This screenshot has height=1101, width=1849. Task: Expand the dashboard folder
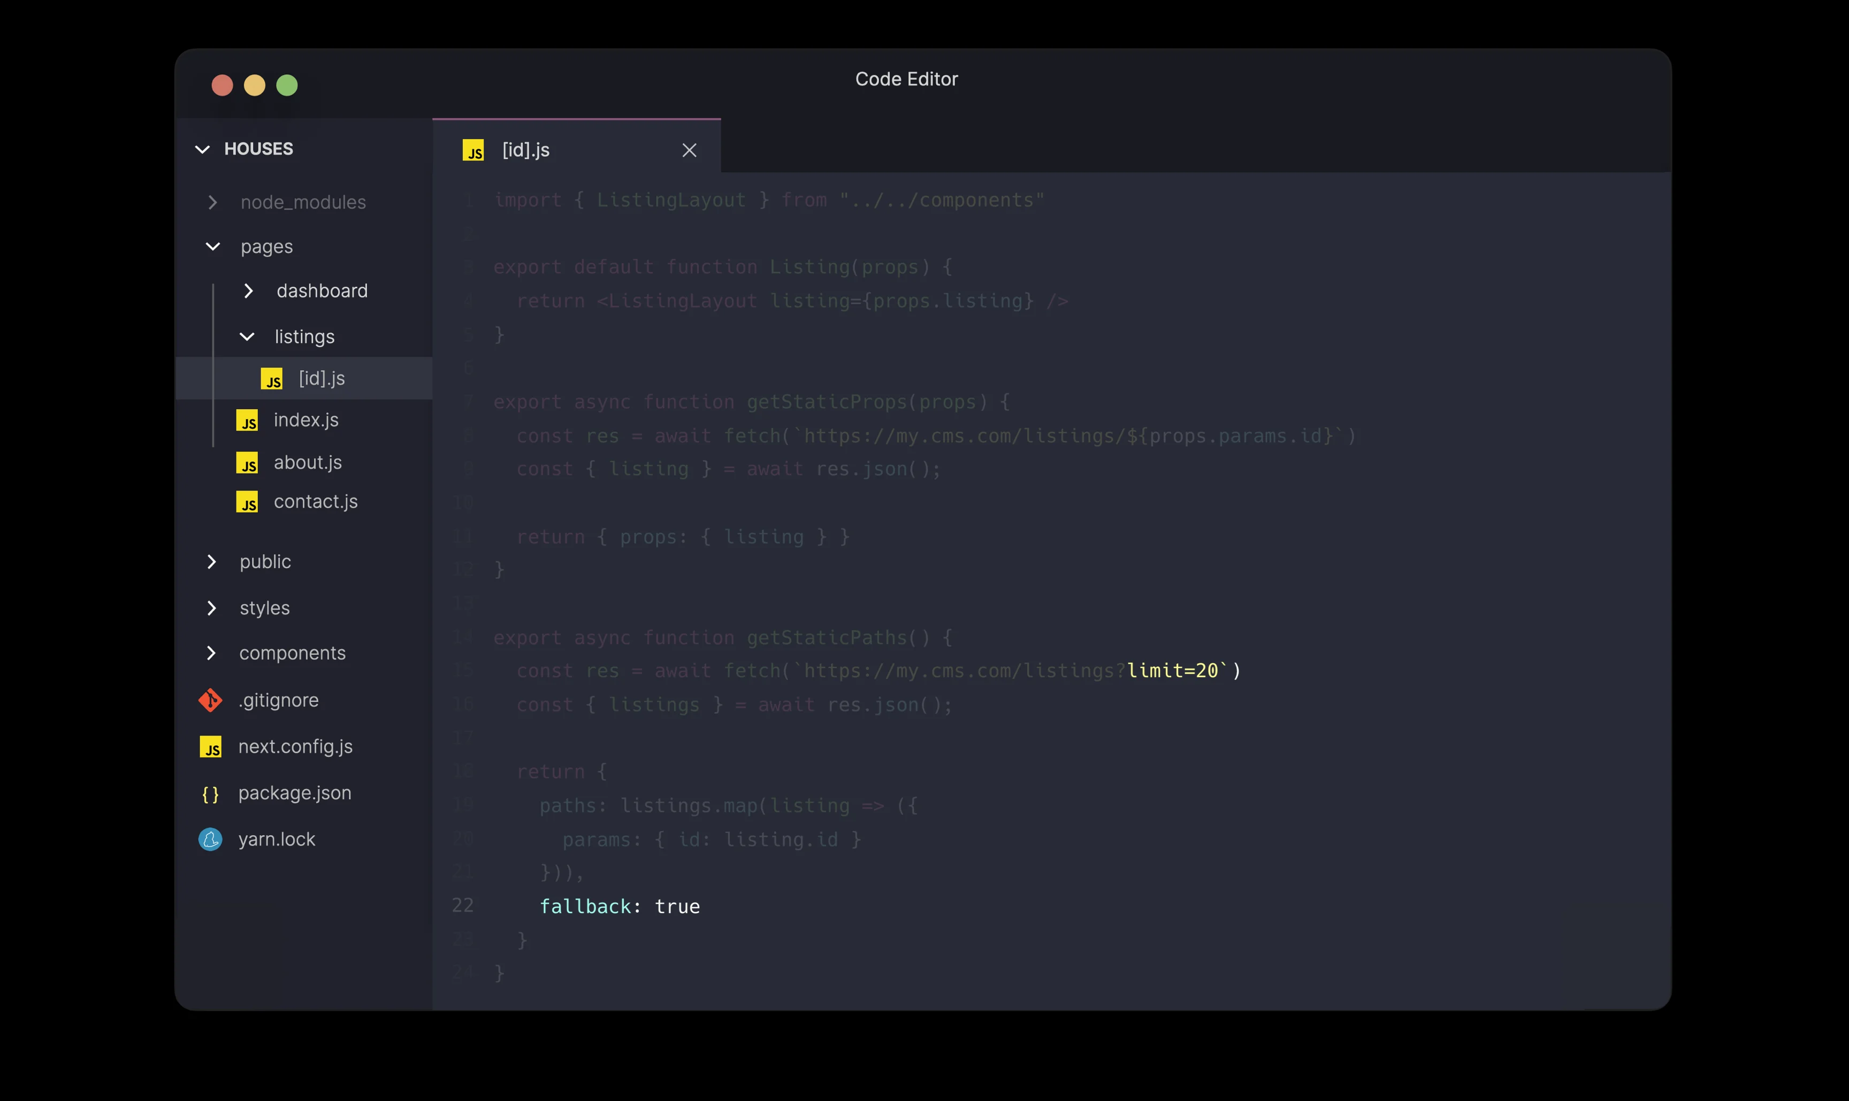[249, 291]
